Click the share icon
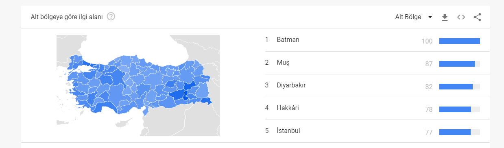 click(x=478, y=17)
